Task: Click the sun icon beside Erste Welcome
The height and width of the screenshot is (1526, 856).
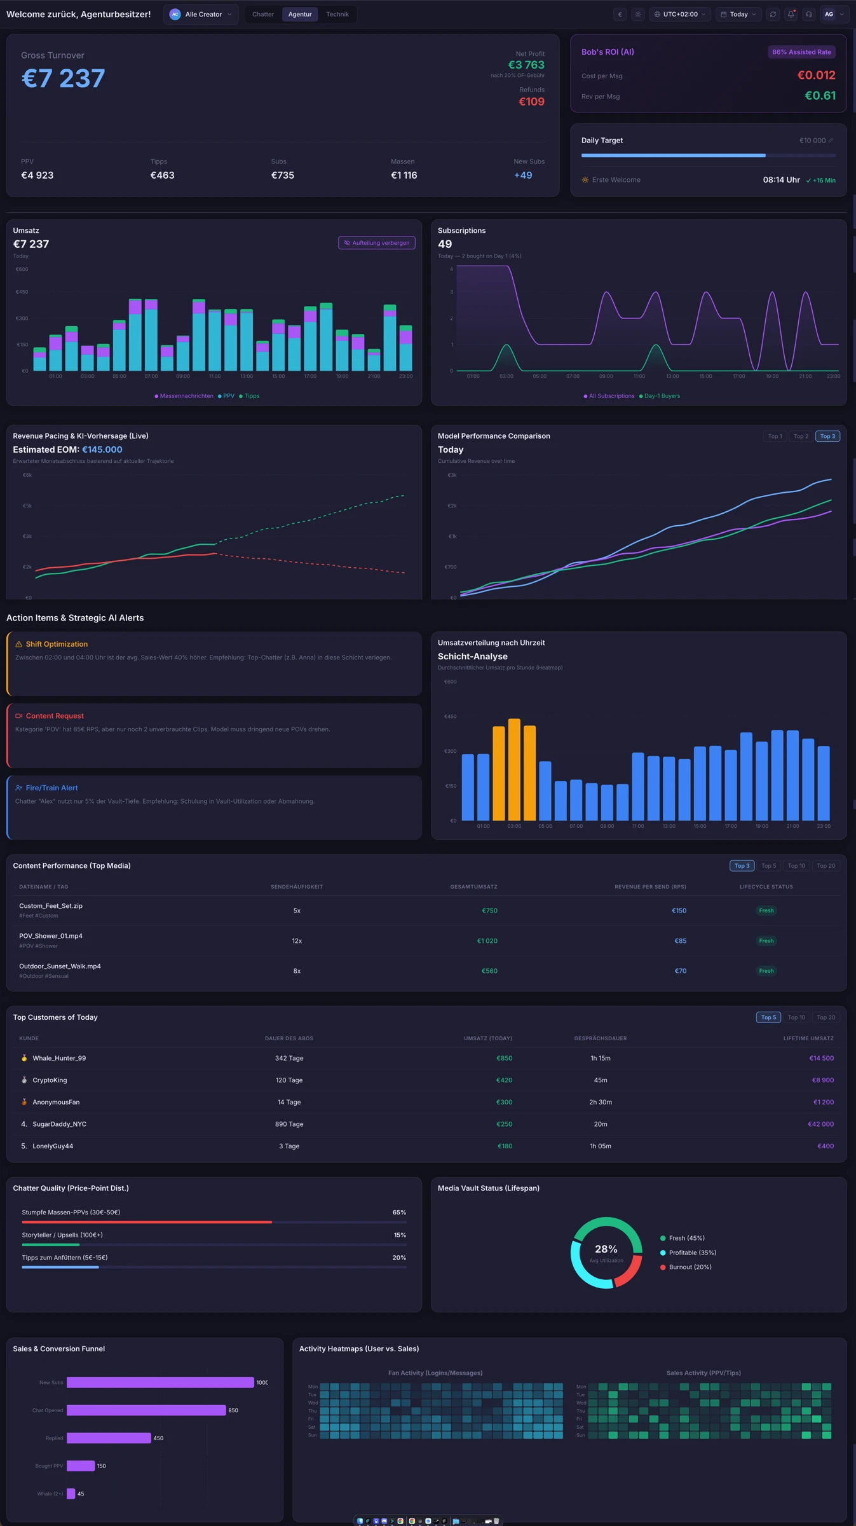Action: (585, 180)
